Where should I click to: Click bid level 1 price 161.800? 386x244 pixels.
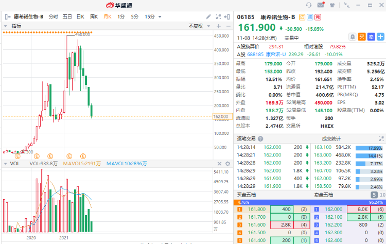pyautogui.click(x=257, y=210)
